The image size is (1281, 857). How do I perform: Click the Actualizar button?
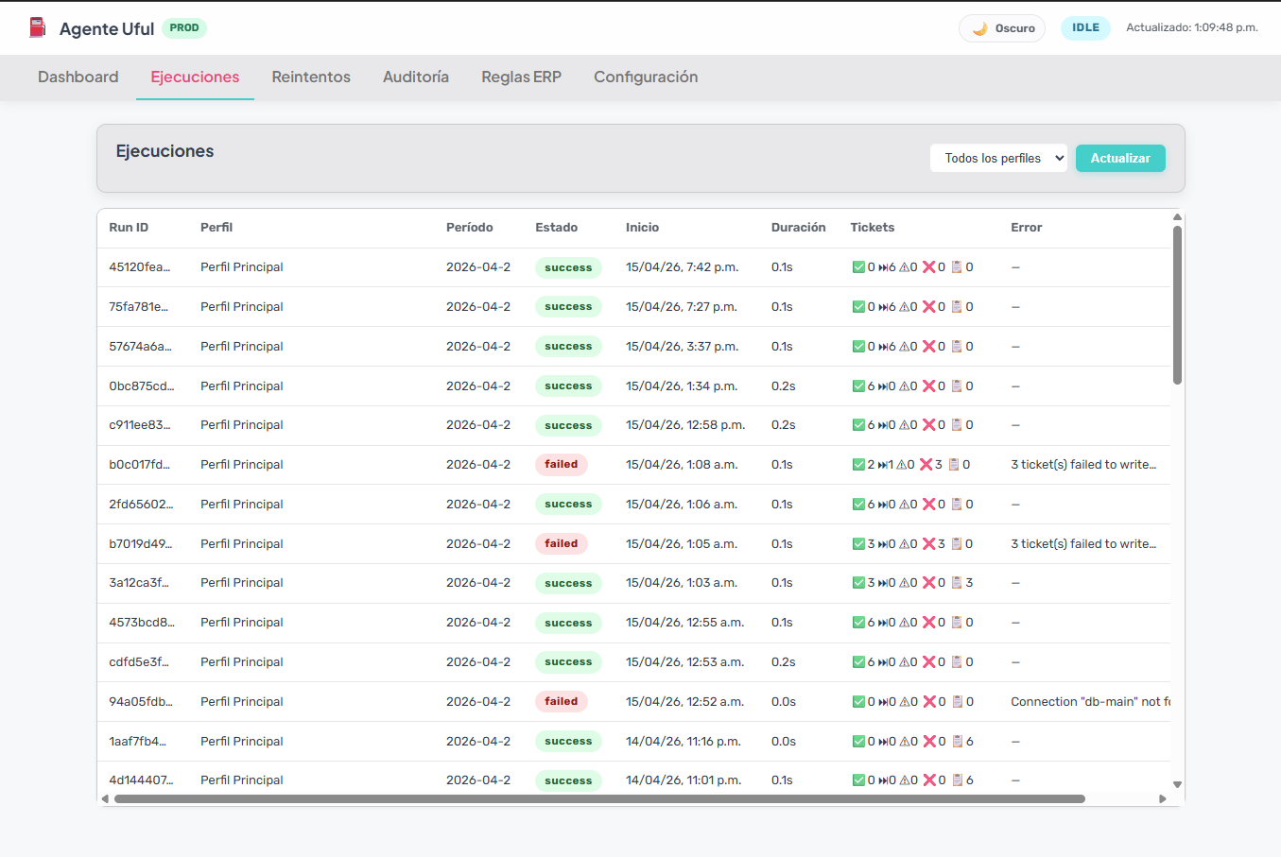click(1120, 158)
